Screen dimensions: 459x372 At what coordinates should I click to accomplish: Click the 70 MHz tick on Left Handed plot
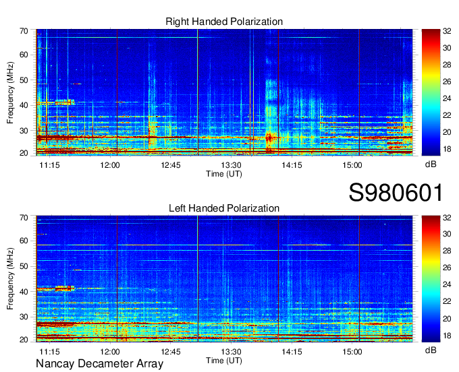(x=24, y=218)
